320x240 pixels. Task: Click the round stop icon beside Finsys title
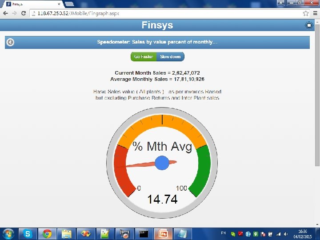click(x=309, y=25)
